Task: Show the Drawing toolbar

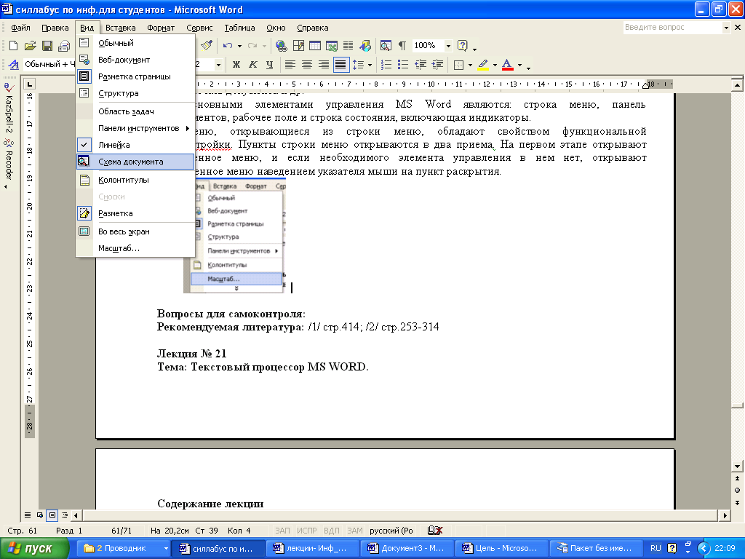Action: click(x=365, y=46)
